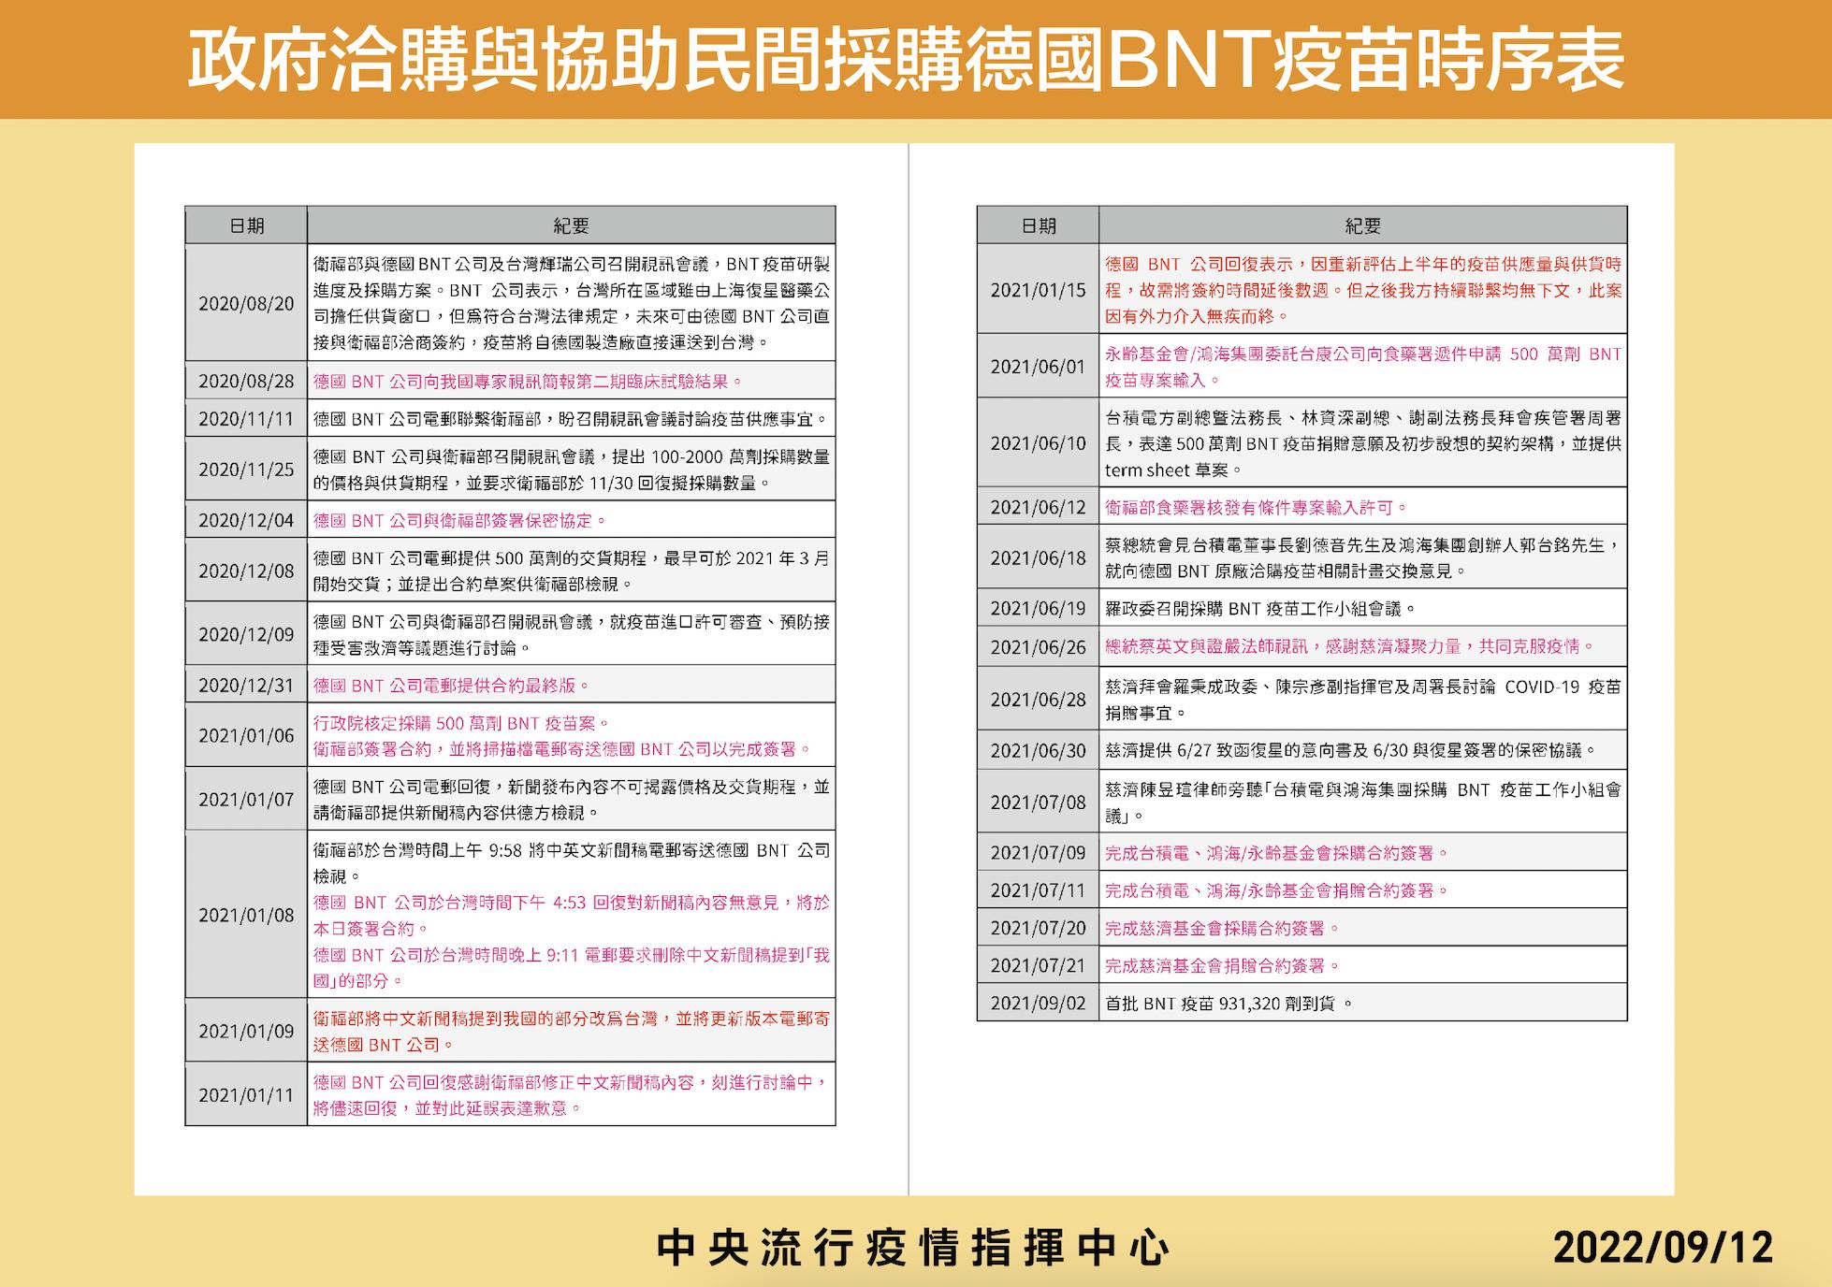Select the date cell 2021/06/18

(1038, 557)
